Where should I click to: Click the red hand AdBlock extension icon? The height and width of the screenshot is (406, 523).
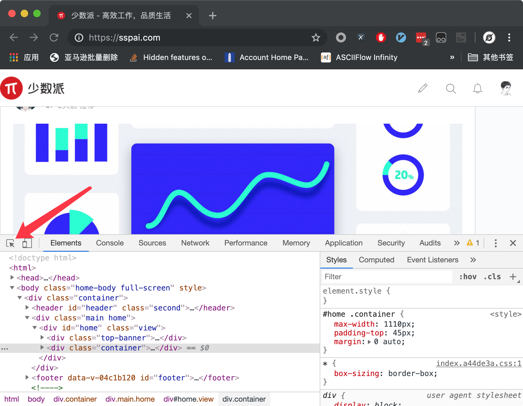[381, 38]
